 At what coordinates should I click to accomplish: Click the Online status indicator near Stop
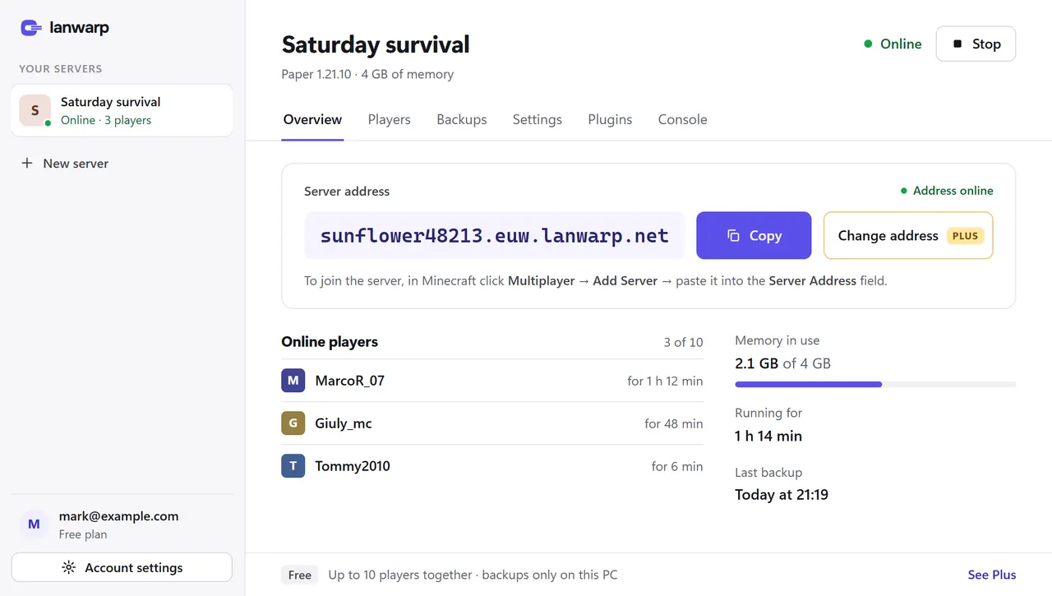pyautogui.click(x=893, y=44)
